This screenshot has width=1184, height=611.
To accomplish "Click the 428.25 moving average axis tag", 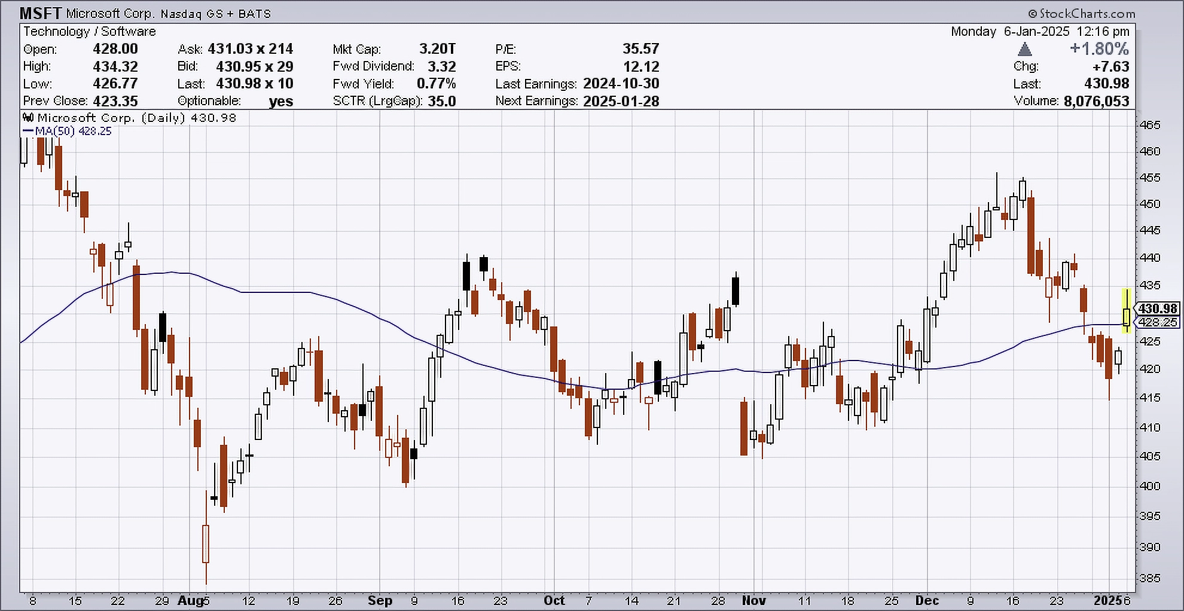I will [1158, 322].
